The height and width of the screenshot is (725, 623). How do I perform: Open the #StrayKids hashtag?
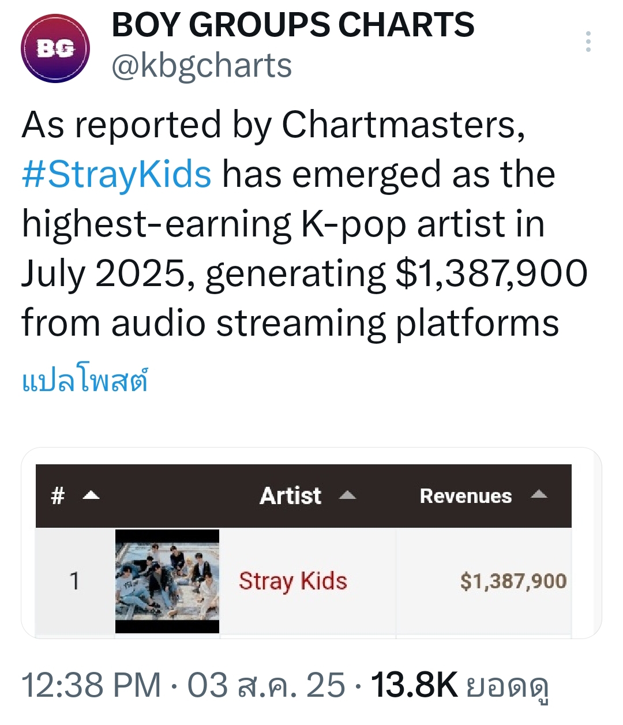pos(117,174)
